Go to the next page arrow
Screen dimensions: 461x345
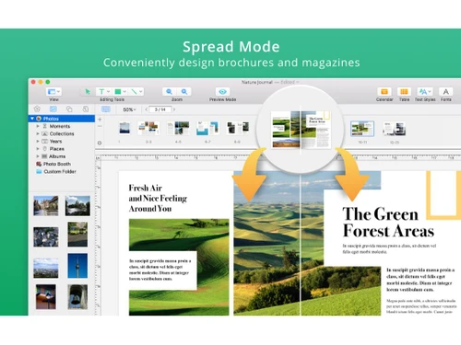point(174,109)
